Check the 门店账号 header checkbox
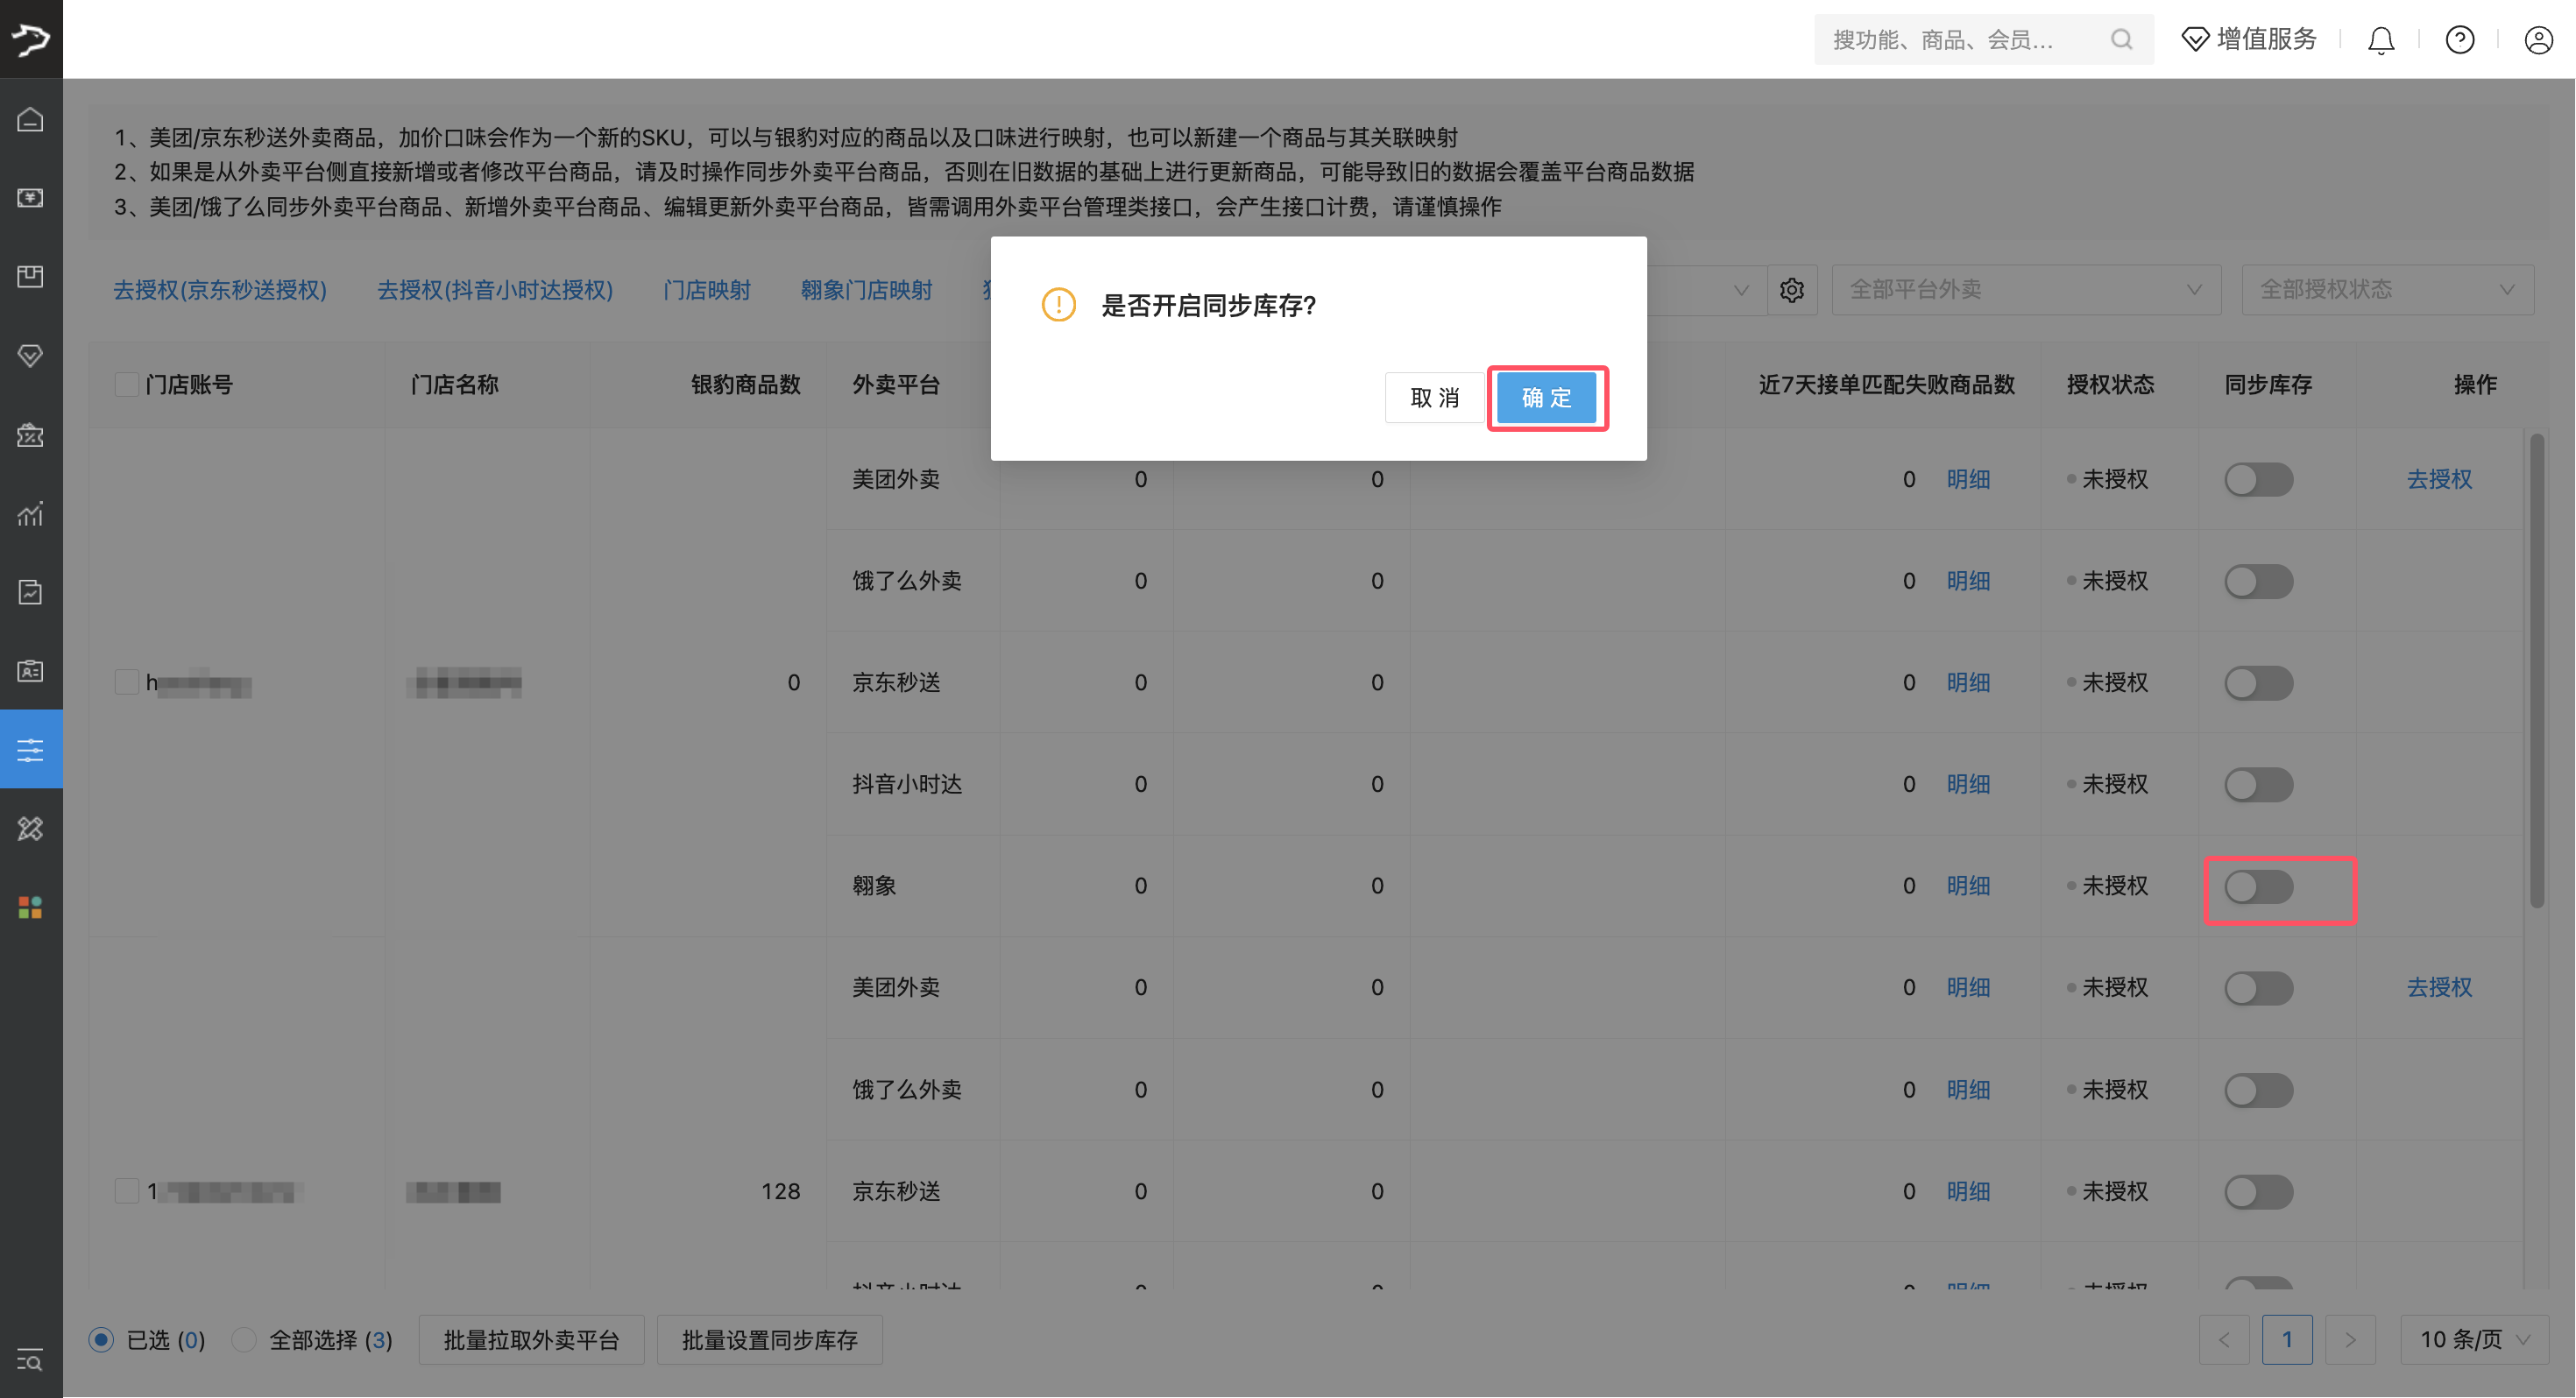 [126, 383]
